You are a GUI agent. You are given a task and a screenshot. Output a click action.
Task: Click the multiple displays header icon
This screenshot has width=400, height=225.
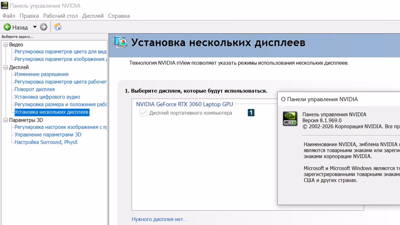click(x=120, y=42)
